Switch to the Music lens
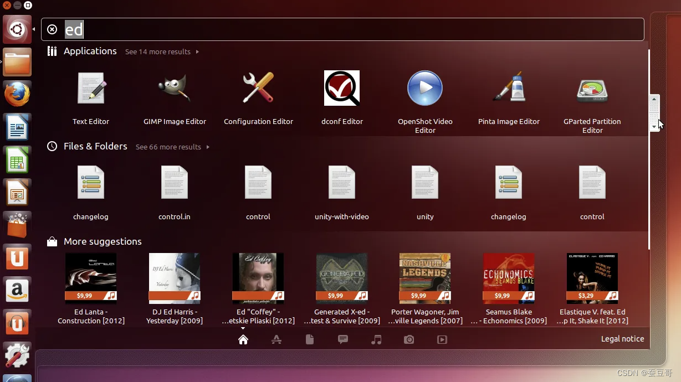The image size is (681, 382). click(x=376, y=339)
